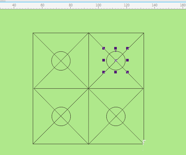Viewport: 186px width, 155px height.
Task: Click the X center marker of selected circle
Action: click(116, 61)
